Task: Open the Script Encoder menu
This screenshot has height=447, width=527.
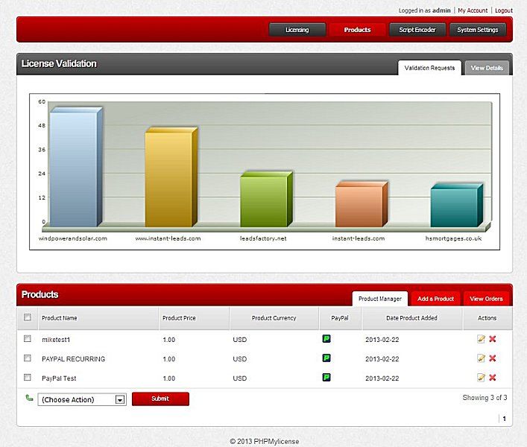Action: point(417,30)
